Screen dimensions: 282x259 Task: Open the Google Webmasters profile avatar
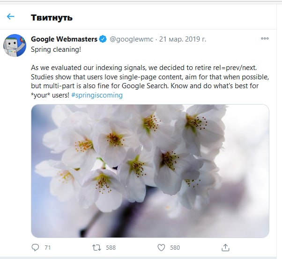[x=15, y=45]
